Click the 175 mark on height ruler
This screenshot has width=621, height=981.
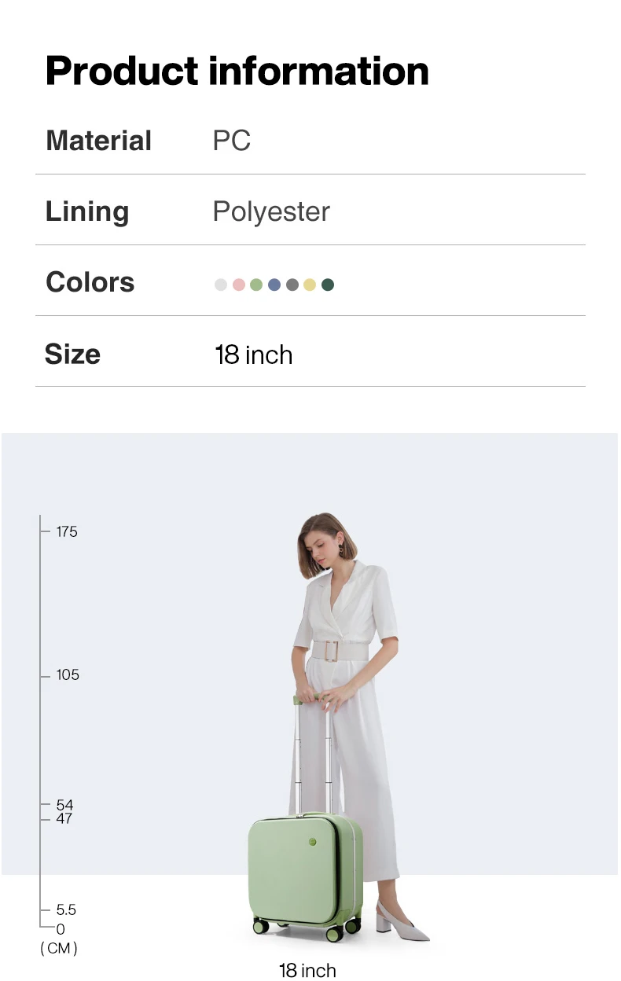pyautogui.click(x=67, y=531)
